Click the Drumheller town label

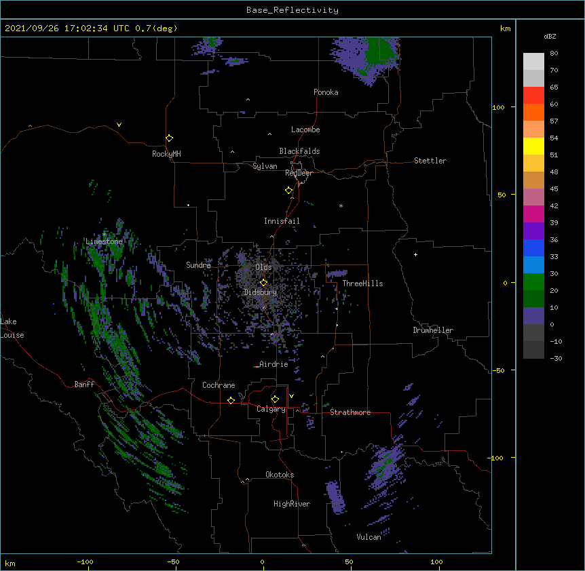pyautogui.click(x=433, y=330)
